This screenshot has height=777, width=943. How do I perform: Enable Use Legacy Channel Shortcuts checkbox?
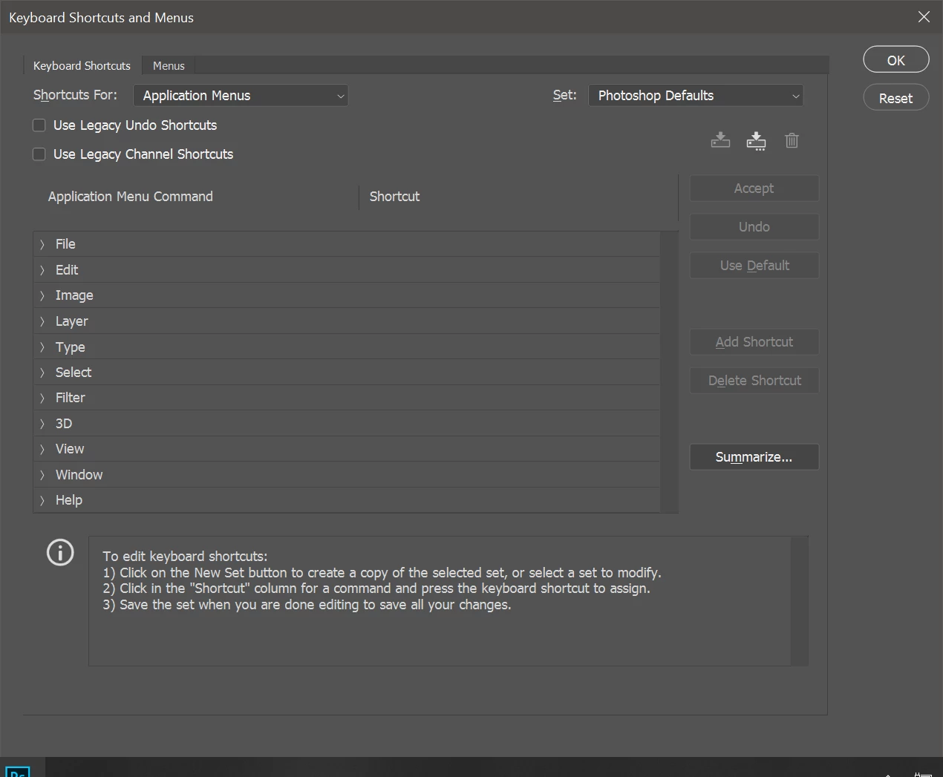tap(39, 154)
